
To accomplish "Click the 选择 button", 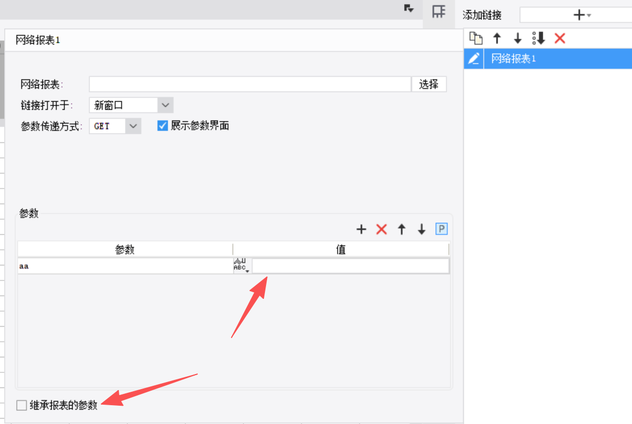I will [x=429, y=84].
